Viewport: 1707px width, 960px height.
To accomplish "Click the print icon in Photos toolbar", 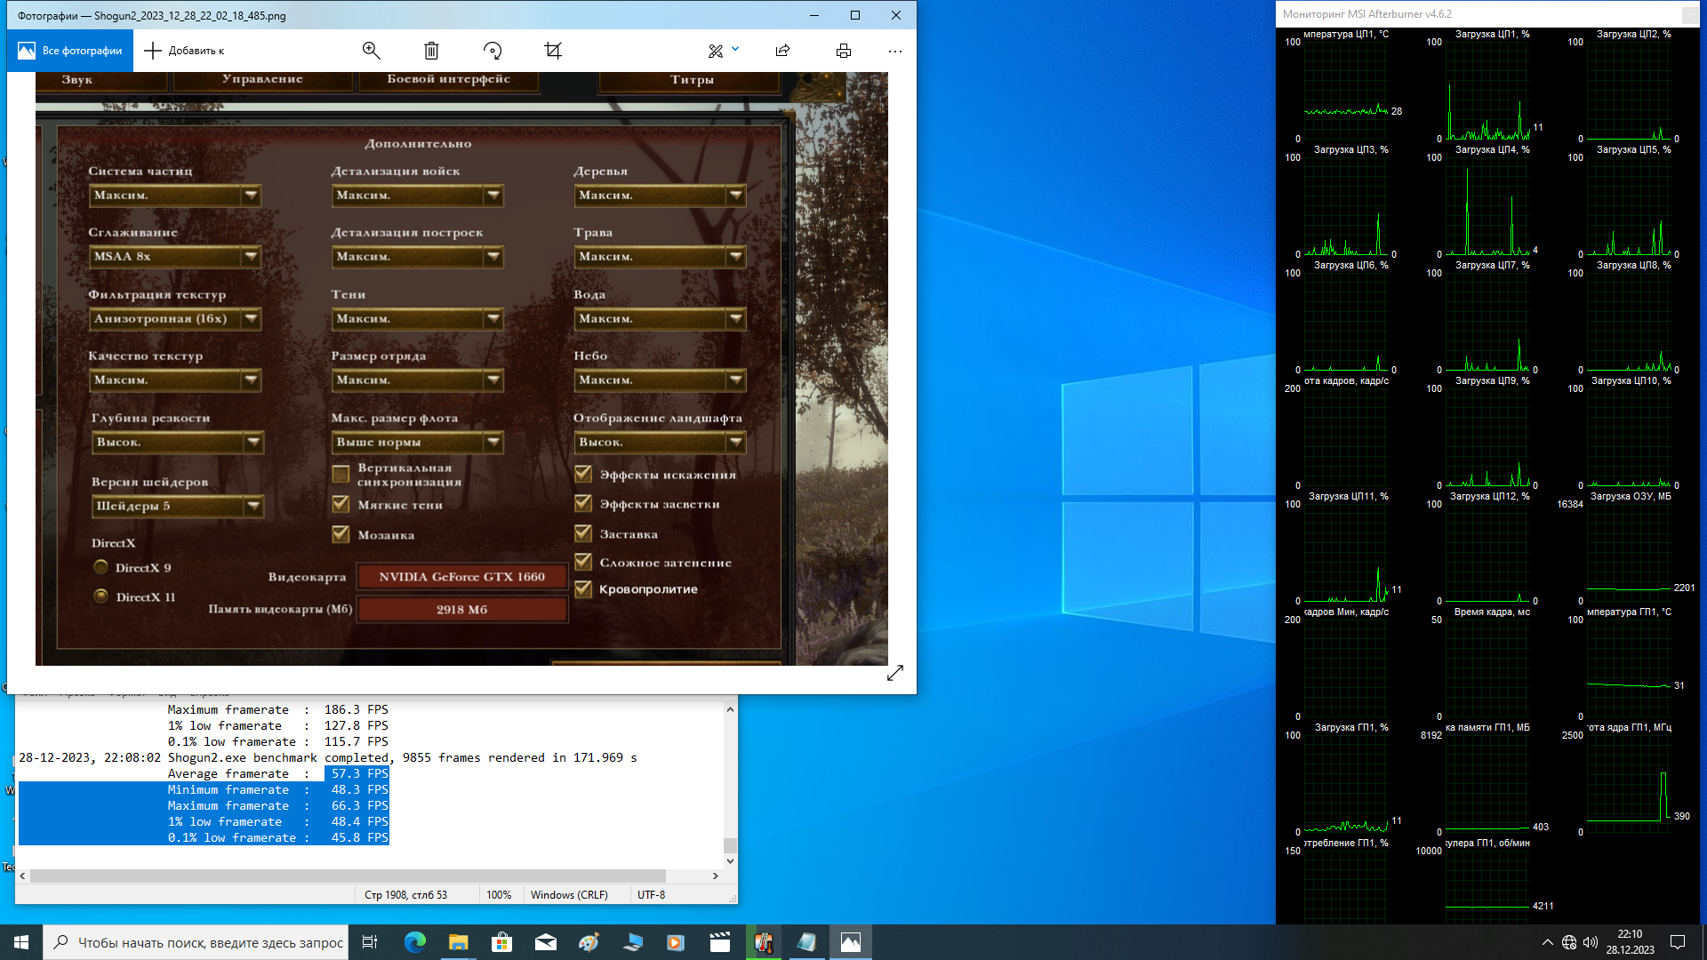I will pyautogui.click(x=844, y=51).
